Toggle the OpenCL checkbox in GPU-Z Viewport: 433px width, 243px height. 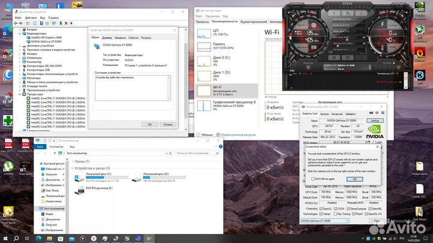click(x=321, y=209)
